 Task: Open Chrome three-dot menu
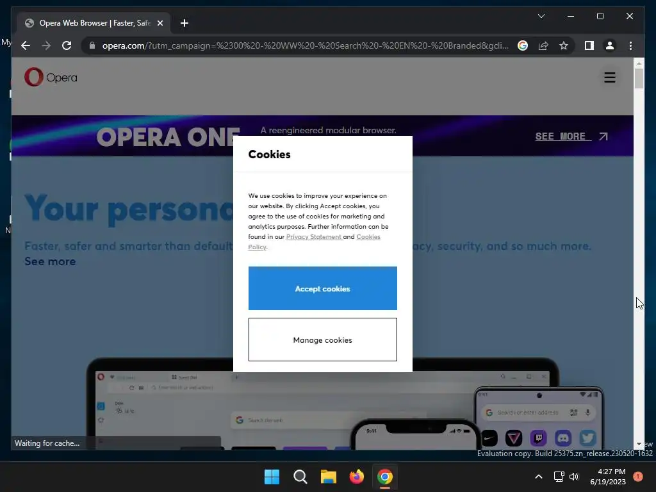pyautogui.click(x=630, y=45)
